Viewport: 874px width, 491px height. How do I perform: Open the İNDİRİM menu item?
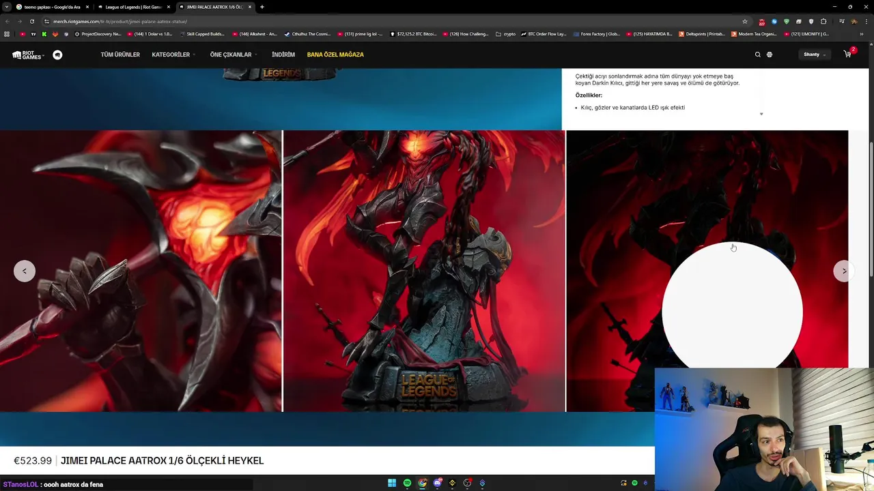(283, 55)
